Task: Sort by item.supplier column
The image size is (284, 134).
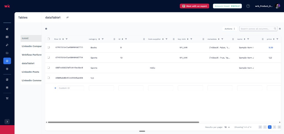Action: 163,39
